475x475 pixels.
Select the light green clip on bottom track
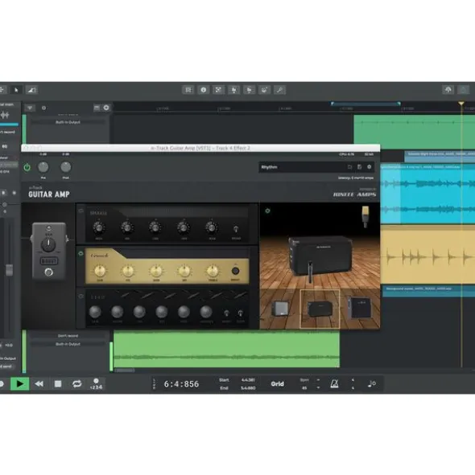click(227, 350)
